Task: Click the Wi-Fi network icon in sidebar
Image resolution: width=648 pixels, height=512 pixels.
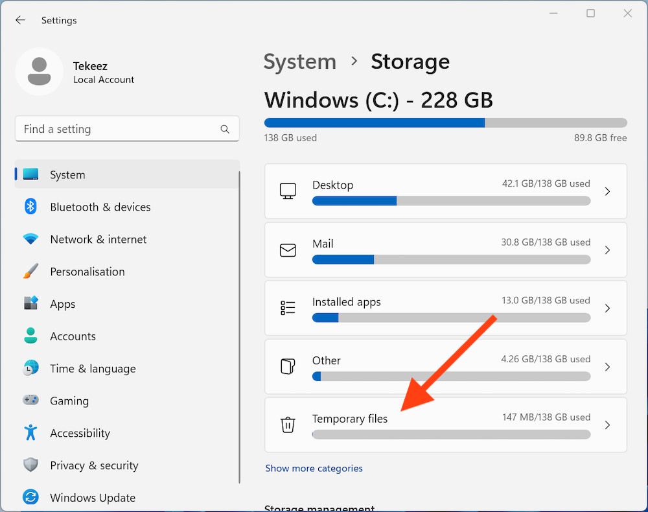Action: pyautogui.click(x=30, y=239)
